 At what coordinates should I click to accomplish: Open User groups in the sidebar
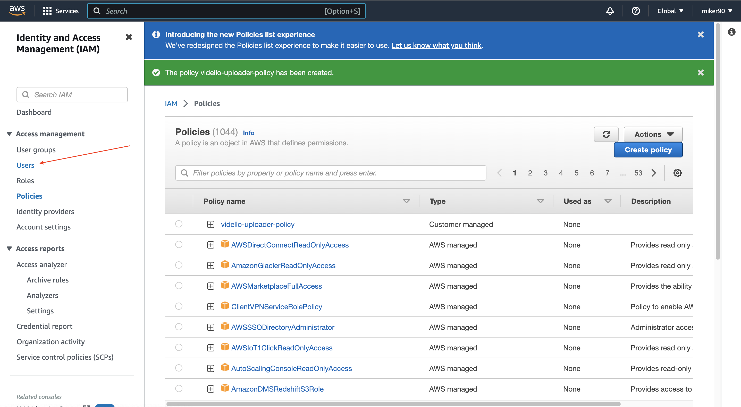[36, 150]
